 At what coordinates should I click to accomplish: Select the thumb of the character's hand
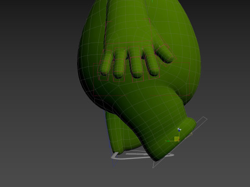click(164, 54)
